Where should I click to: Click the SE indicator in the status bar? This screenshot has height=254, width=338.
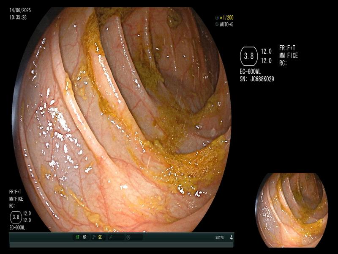pyautogui.click(x=100, y=237)
